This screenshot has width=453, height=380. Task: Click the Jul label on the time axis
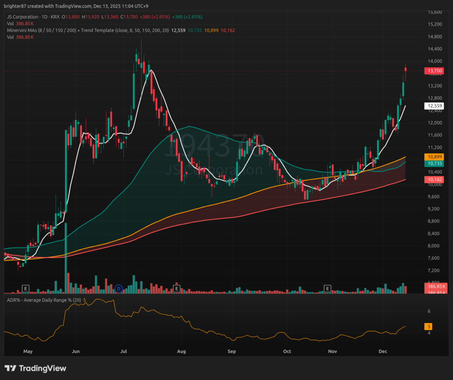click(123, 351)
